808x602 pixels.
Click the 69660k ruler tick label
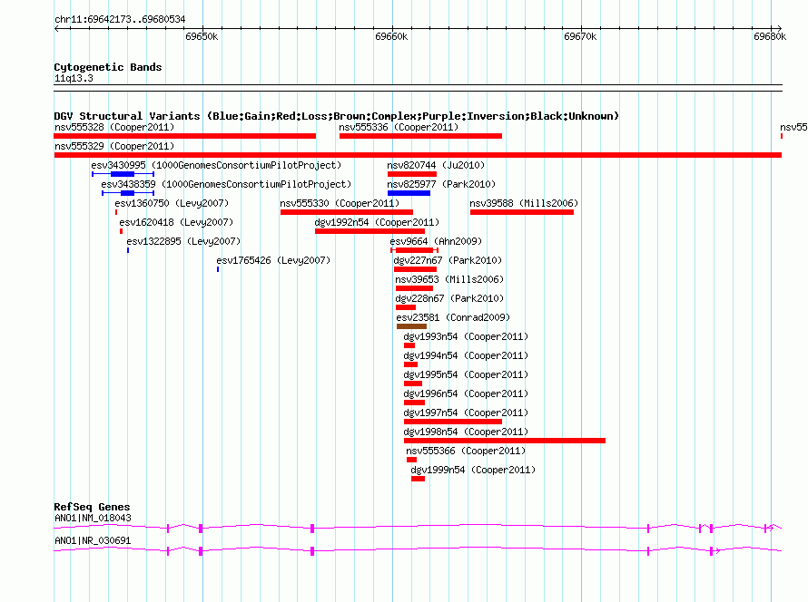[x=391, y=36]
